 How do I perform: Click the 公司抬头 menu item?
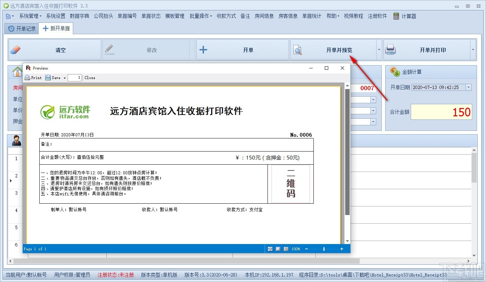pos(103,16)
